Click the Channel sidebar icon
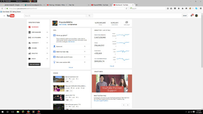The height and width of the screenshot is (114, 203). point(29,48)
